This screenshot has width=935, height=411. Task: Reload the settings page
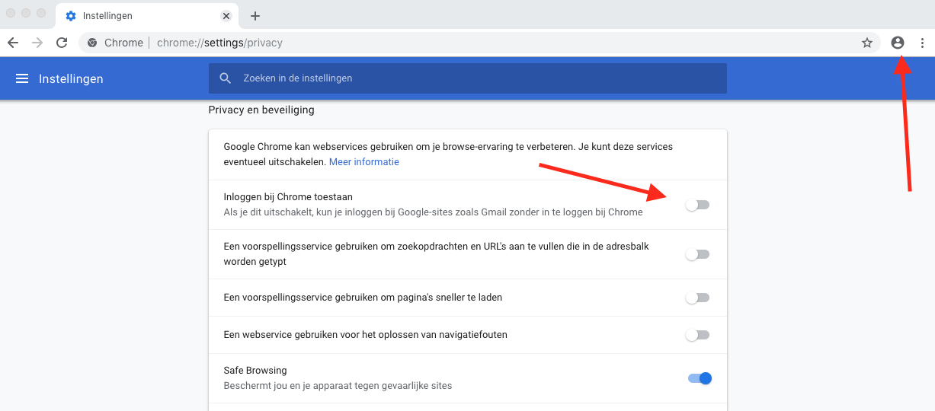coord(62,43)
